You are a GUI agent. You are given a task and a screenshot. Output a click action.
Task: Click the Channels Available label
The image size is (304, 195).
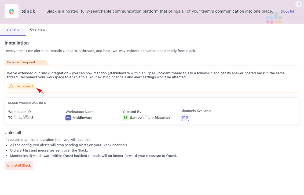(196, 111)
